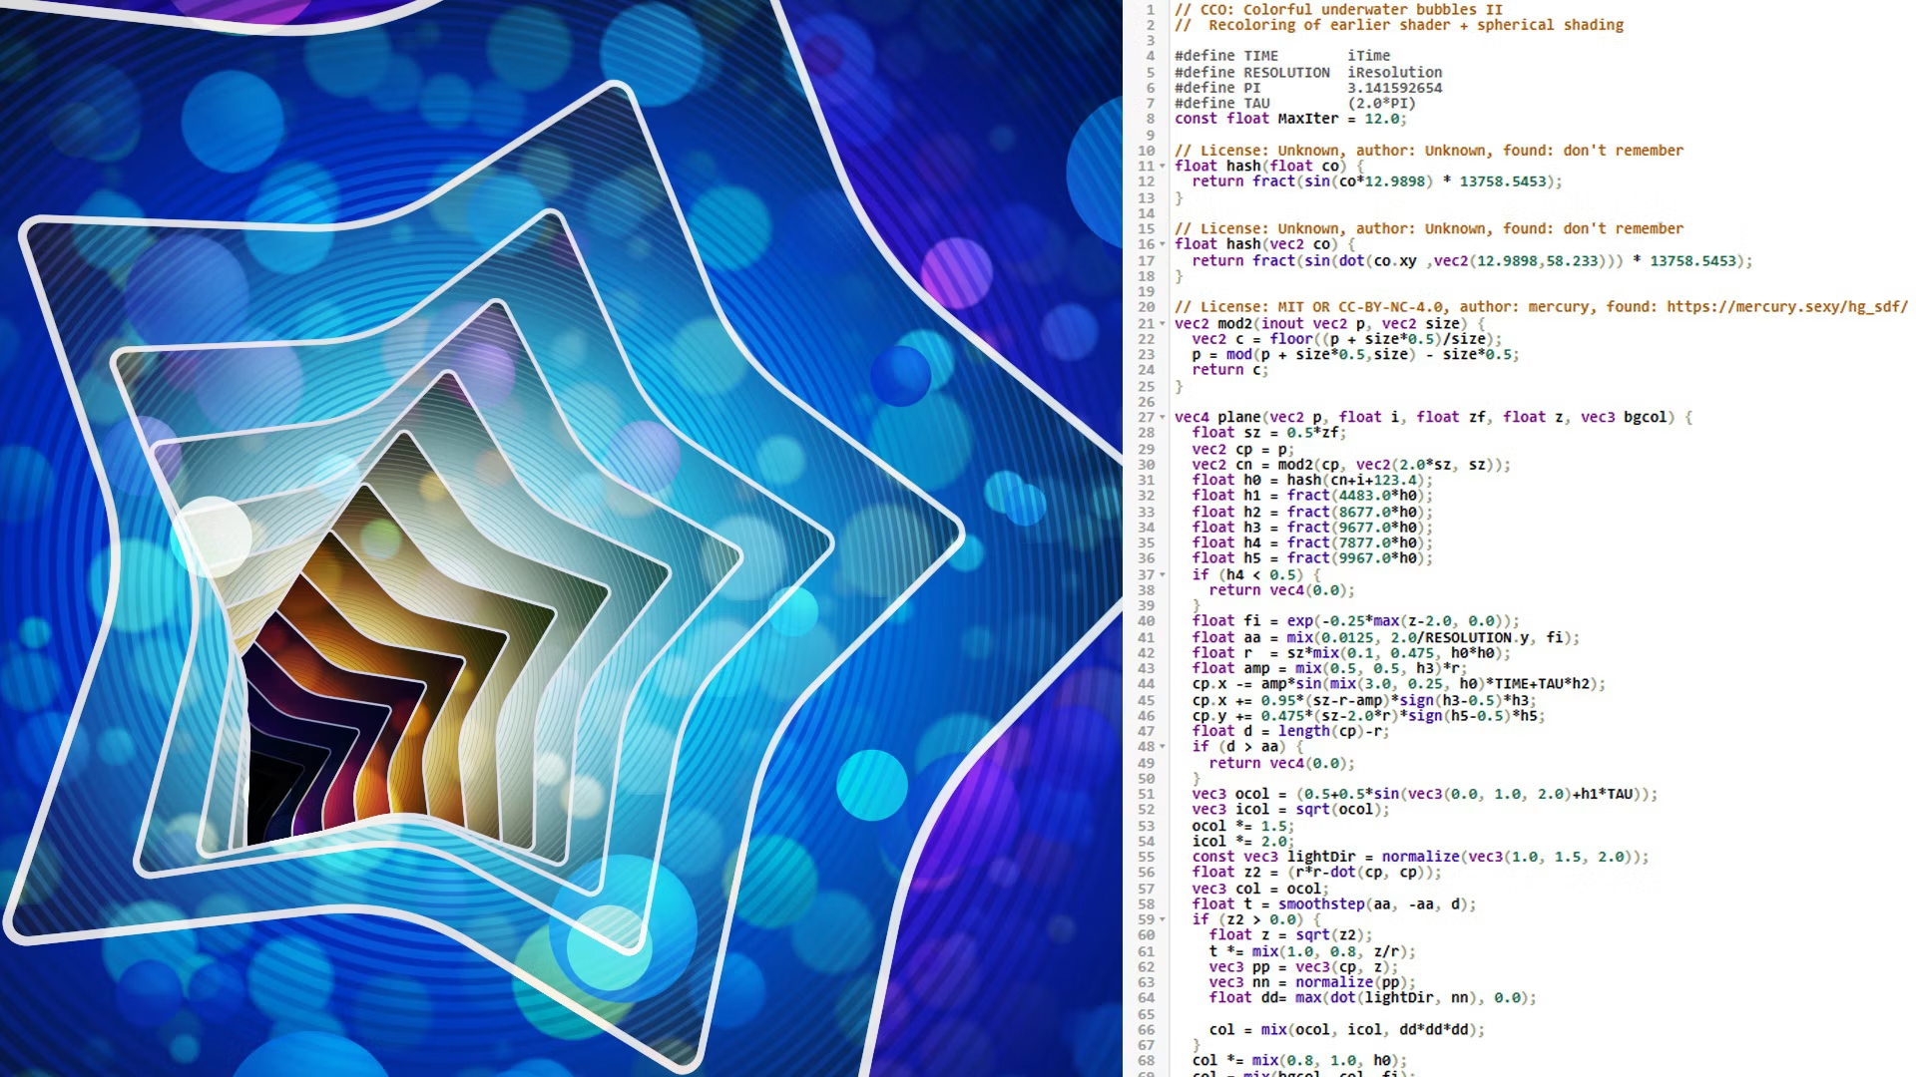
Task: Click the 'col *= mix(0.8, 1.0, h0);' line
Action: [1300, 1061]
